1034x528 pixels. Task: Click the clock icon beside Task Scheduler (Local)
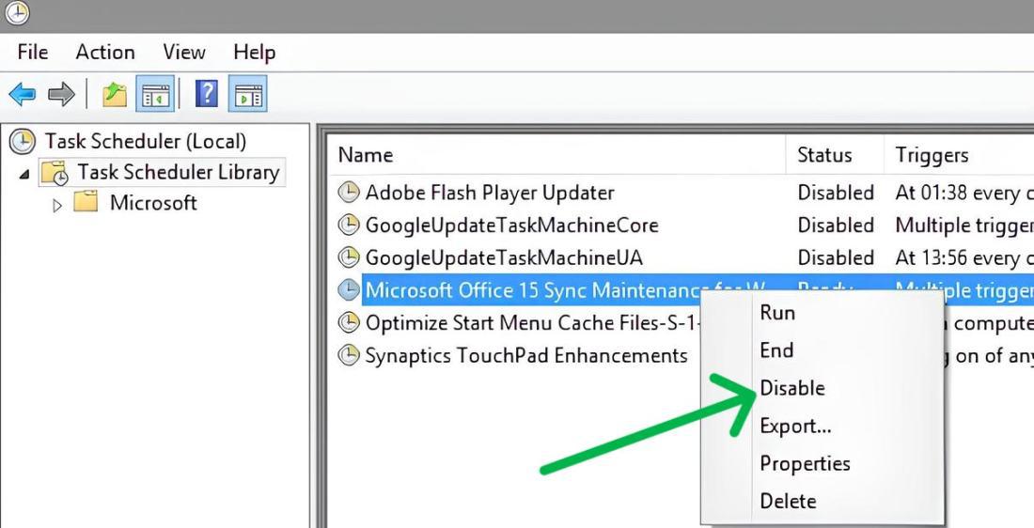click(23, 141)
